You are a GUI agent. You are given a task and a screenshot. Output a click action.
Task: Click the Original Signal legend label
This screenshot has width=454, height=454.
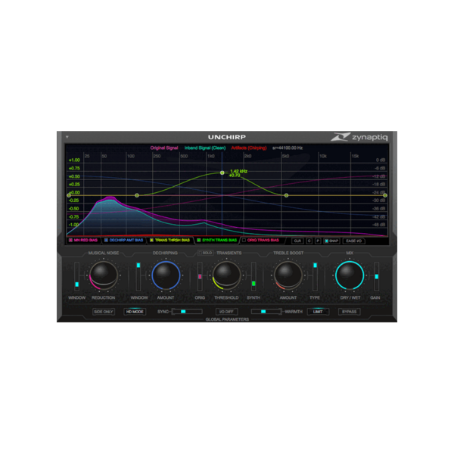pyautogui.click(x=164, y=148)
